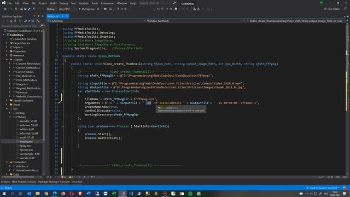Click the browser refresh icon in the toolbar
The width and height of the screenshot is (350, 197).
(x=98, y=9)
